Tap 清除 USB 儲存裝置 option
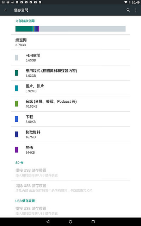This screenshot has width=141, height=226. pos(70,188)
